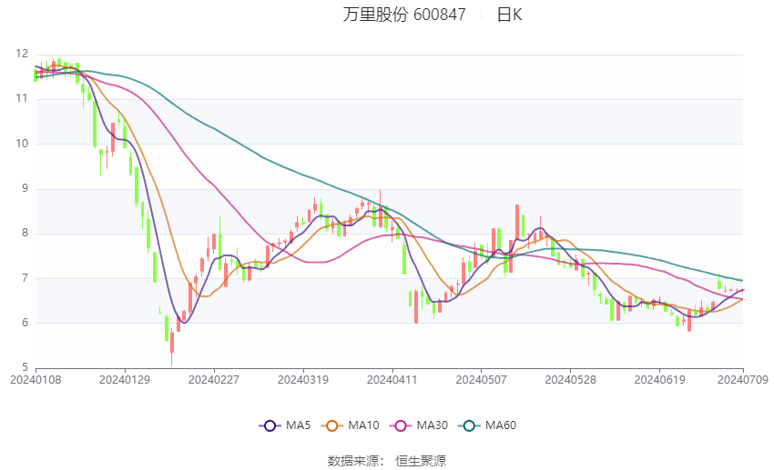Click y-axis value 11

pos(22,98)
